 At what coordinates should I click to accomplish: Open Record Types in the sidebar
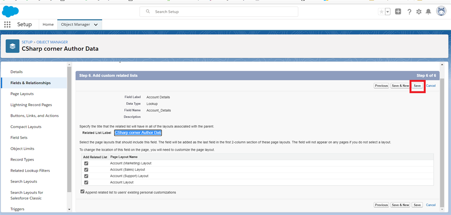22,159
